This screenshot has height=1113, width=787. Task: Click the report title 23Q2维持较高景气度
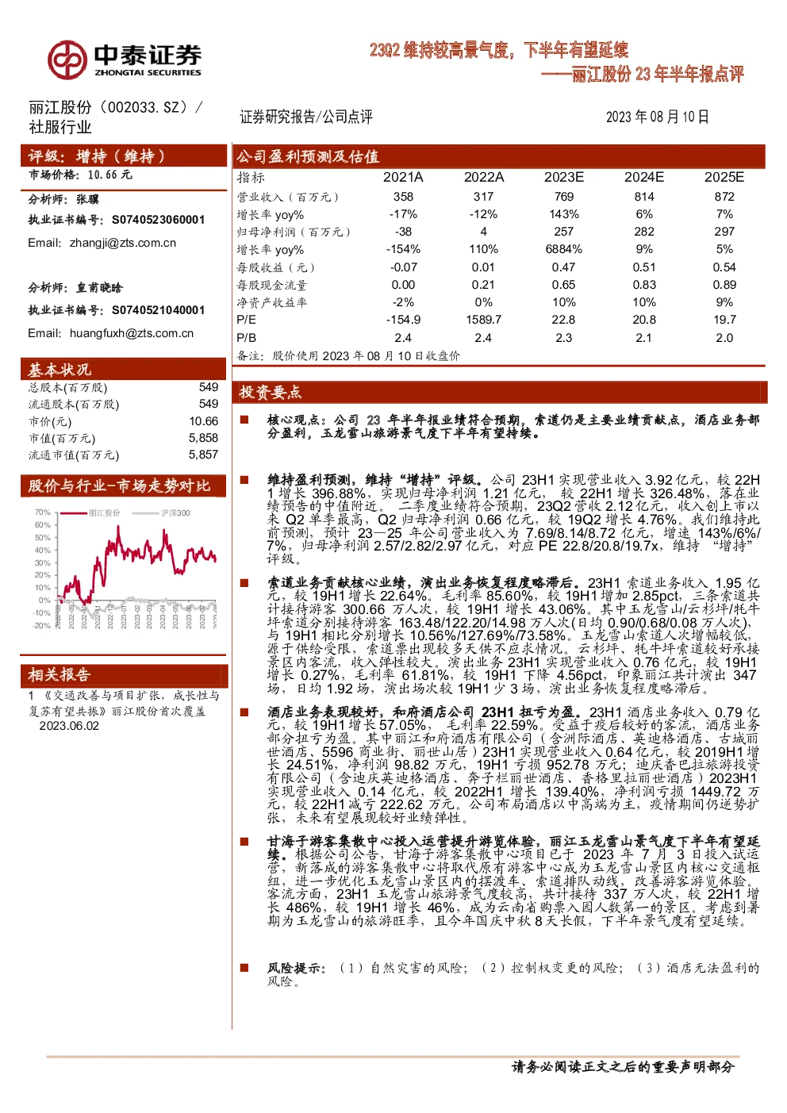(x=499, y=51)
